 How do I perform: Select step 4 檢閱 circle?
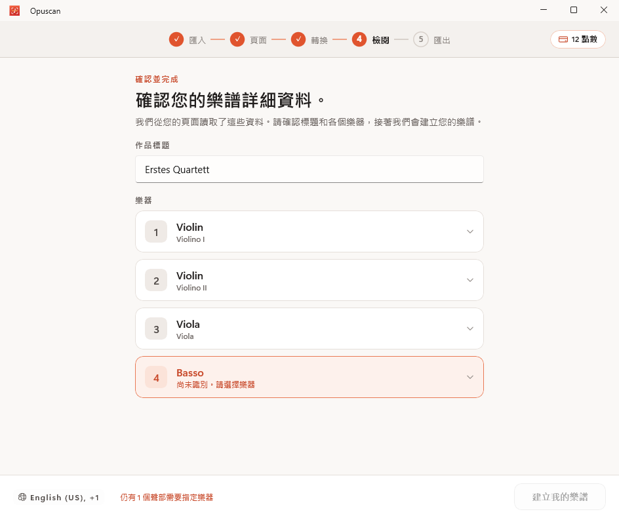[359, 39]
